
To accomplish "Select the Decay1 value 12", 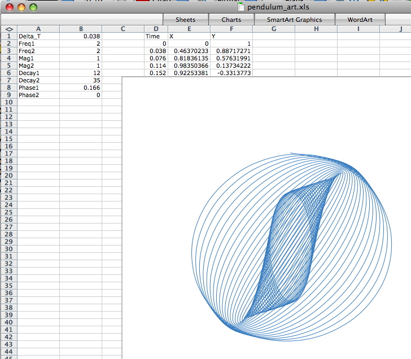I will point(81,73).
